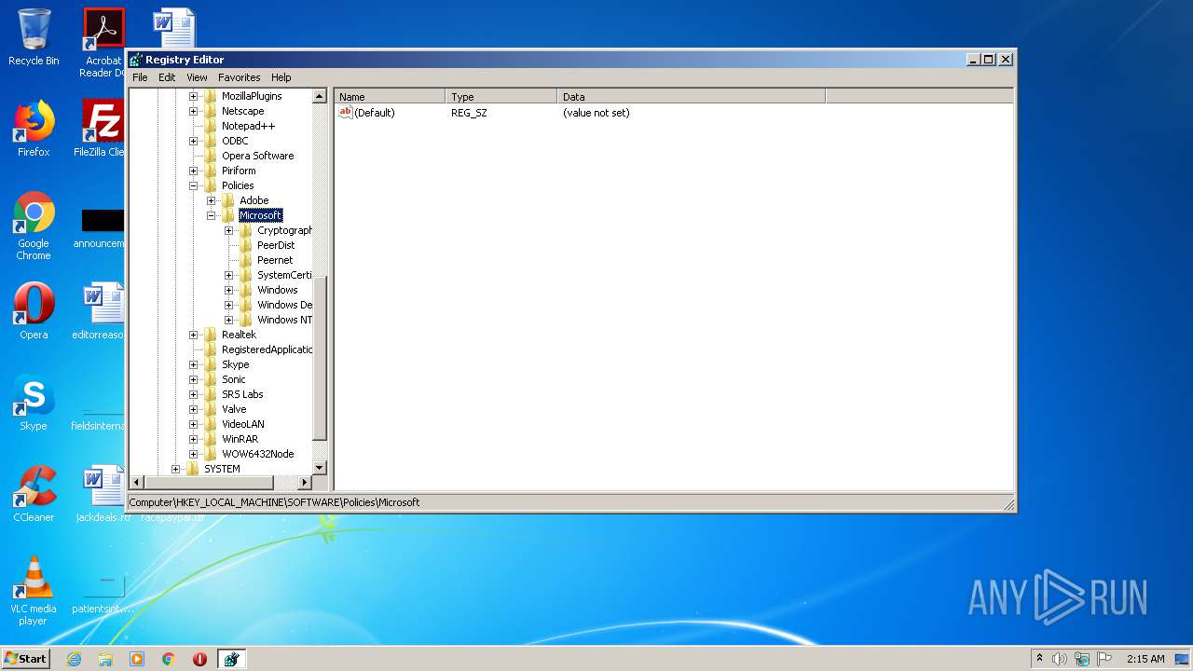Click the volume icon in system tray
1193x671 pixels.
click(x=1060, y=659)
